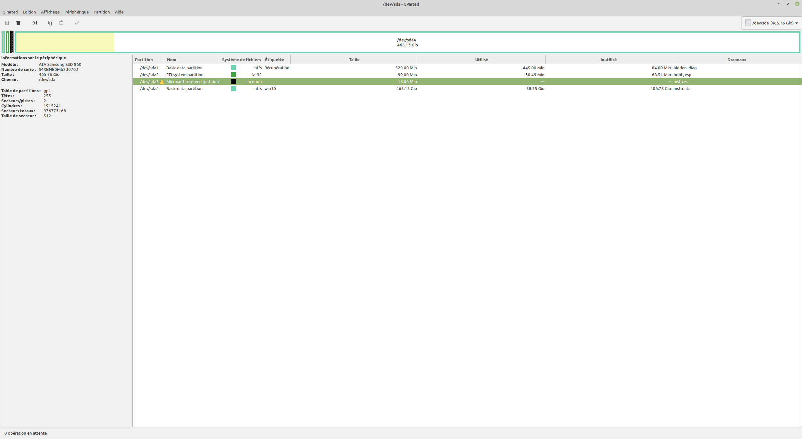Click the dark green fat32 color swatch
Screen dimensions: 802x439
coord(233,75)
